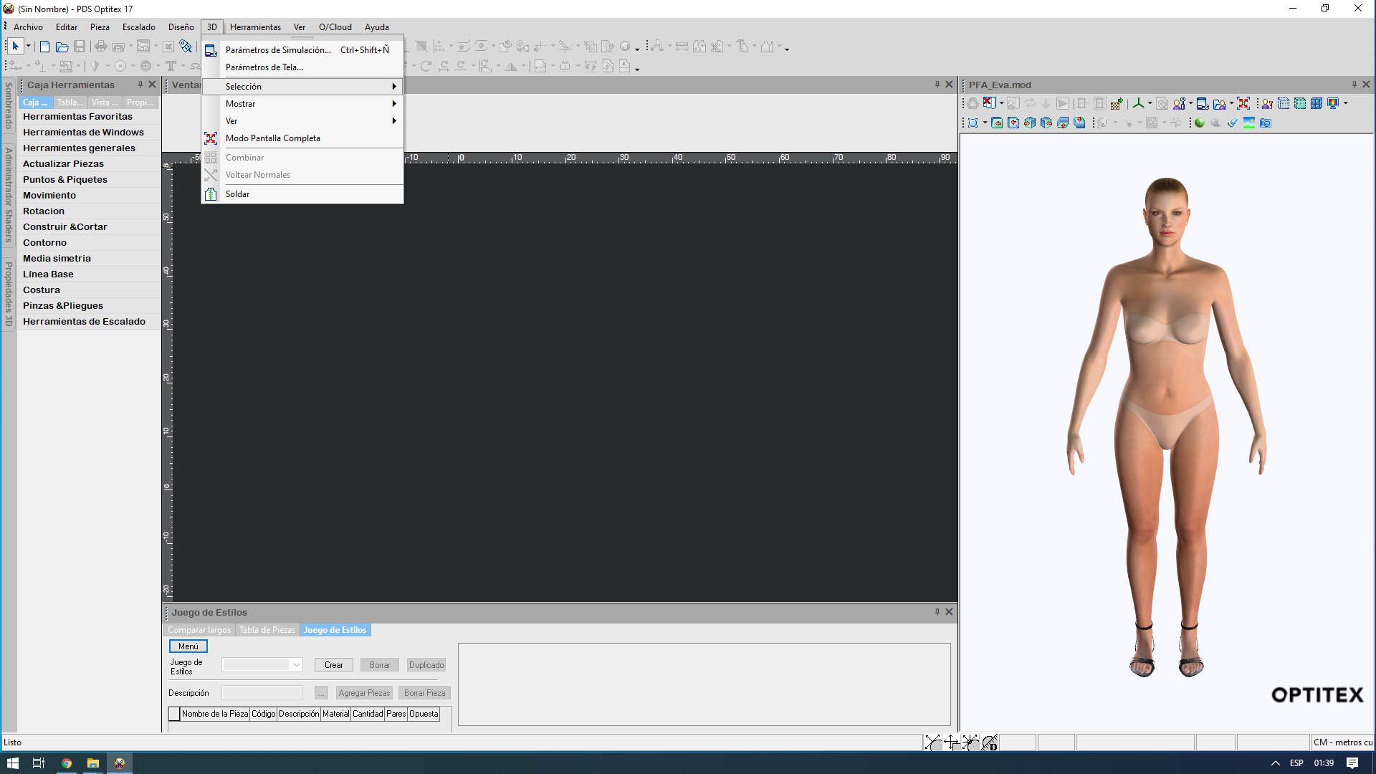Click the New file icon
Viewport: 1376px width, 774px height.
point(44,47)
